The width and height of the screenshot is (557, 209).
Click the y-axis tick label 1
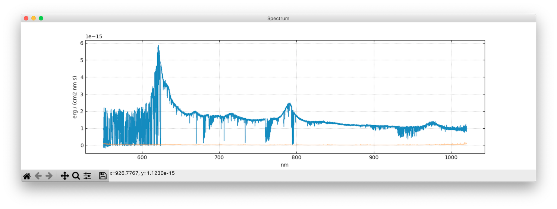click(81, 128)
